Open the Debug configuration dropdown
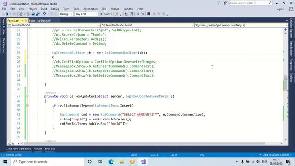Viewport: 295px width, 166px height. tap(66, 14)
